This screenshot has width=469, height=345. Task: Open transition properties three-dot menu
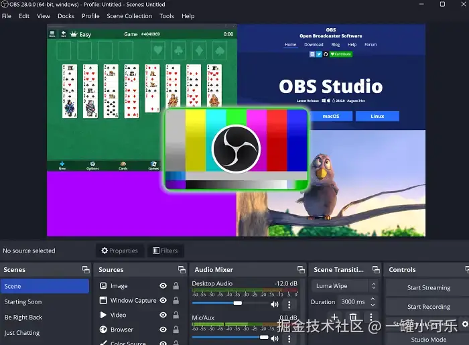[371, 317]
